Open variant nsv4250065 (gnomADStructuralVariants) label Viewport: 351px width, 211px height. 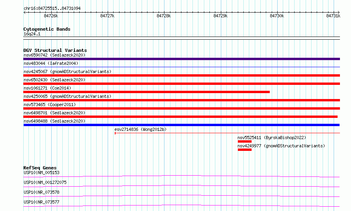point(67,96)
